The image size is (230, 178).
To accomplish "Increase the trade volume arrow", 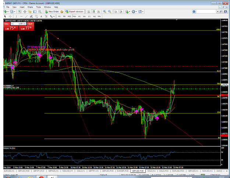I will pos(25,24).
